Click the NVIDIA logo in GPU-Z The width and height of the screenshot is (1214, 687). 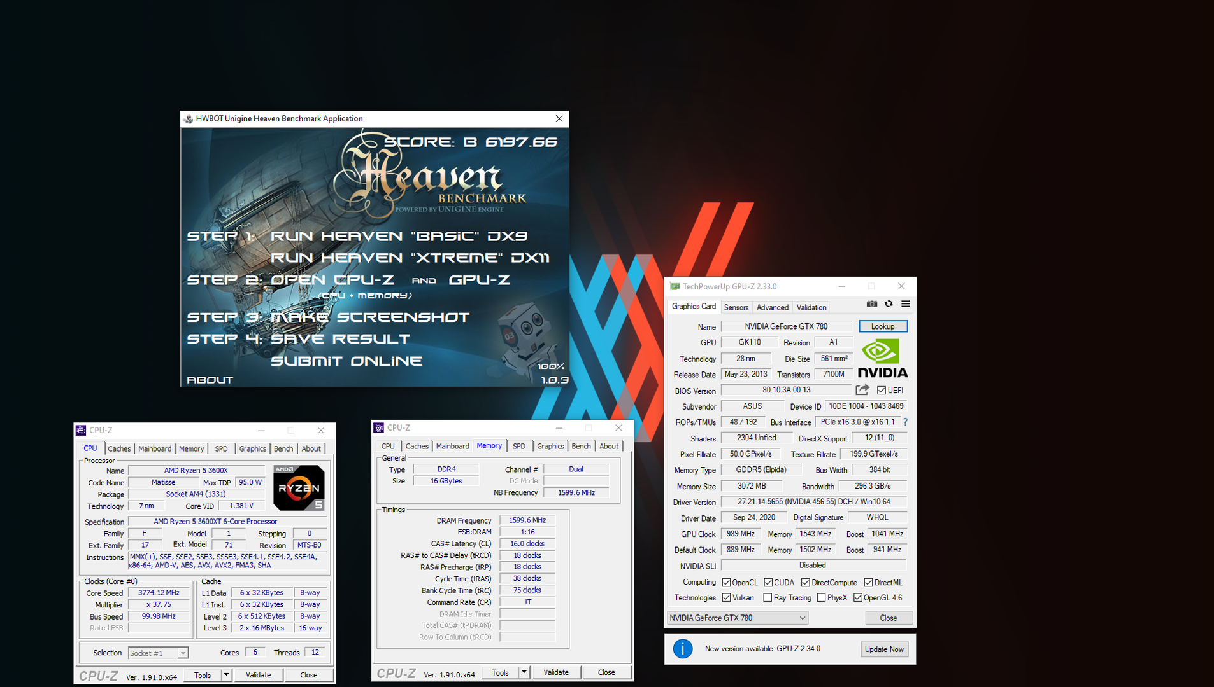pos(882,359)
